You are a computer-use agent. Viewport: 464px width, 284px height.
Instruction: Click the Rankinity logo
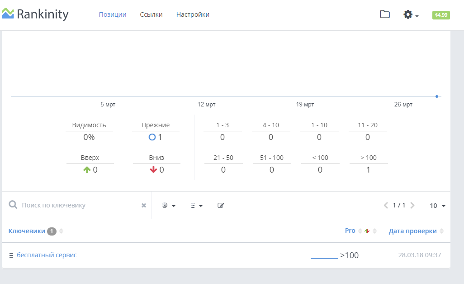point(35,14)
